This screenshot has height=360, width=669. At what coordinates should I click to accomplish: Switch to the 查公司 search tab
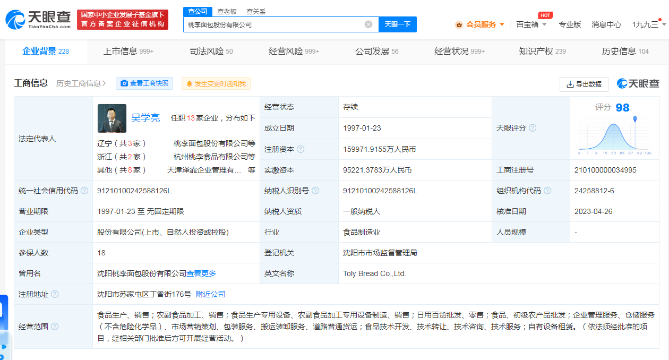click(198, 11)
